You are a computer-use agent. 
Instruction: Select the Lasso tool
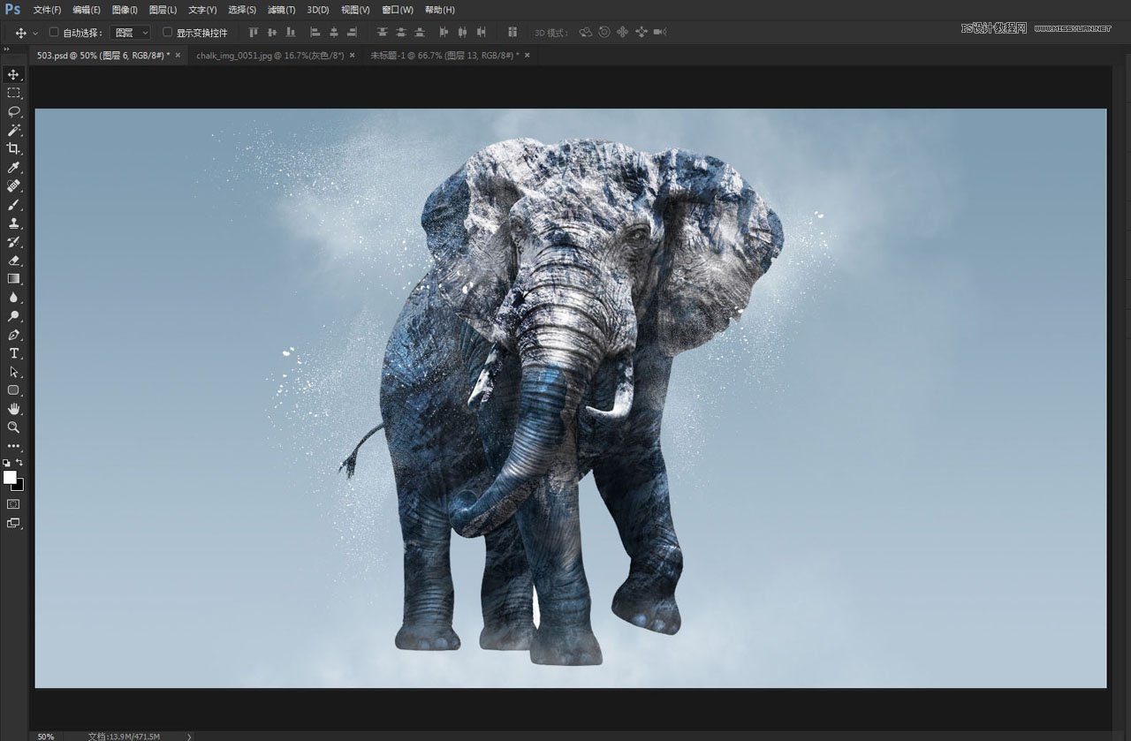pyautogui.click(x=13, y=111)
